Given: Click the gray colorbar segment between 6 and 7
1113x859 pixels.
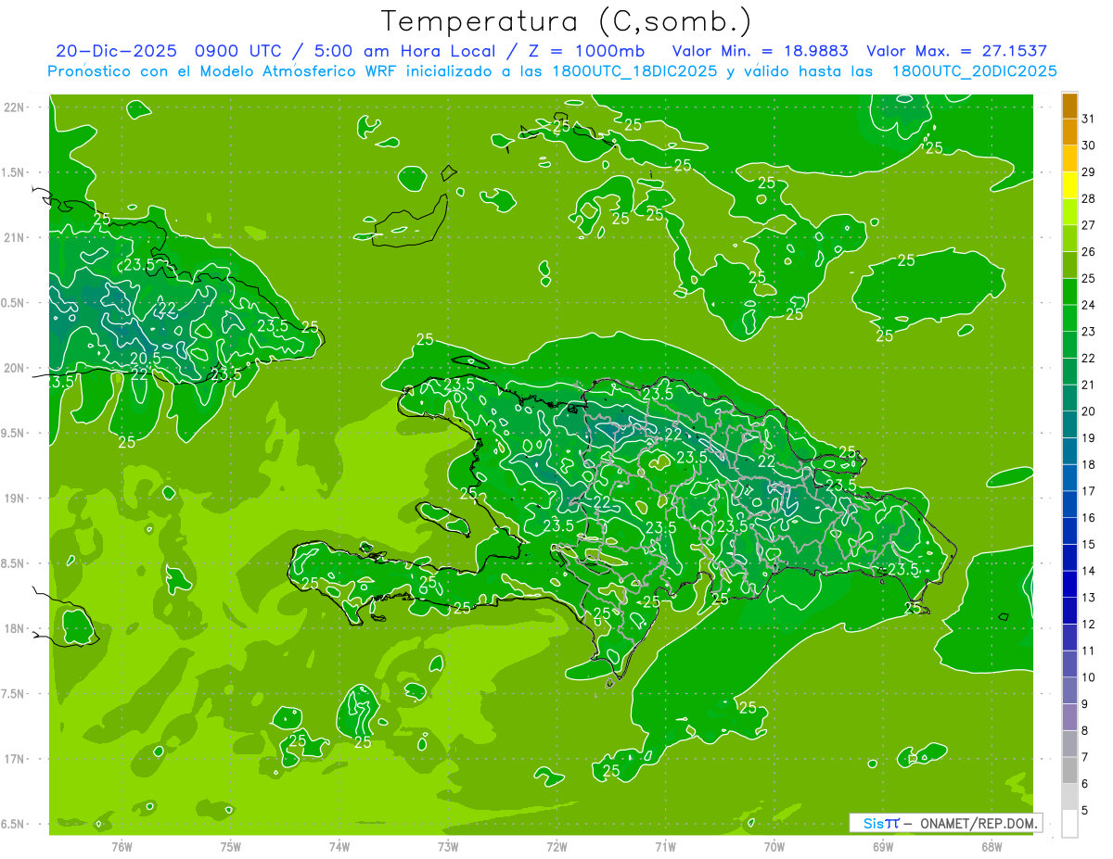Looking at the screenshot, I should pos(1069,770).
